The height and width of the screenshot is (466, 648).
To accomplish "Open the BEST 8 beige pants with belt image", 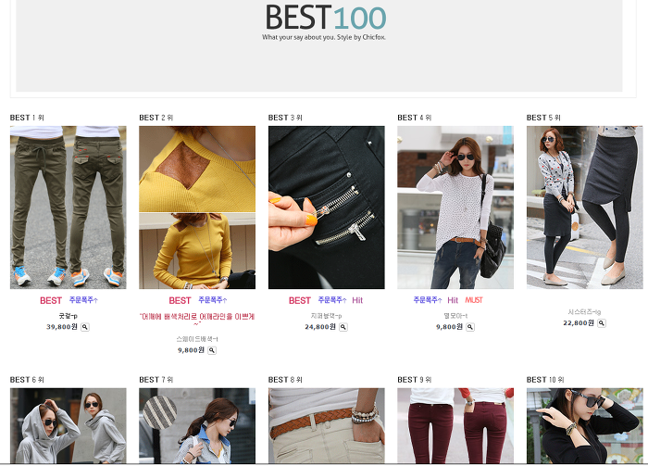I will (x=327, y=425).
